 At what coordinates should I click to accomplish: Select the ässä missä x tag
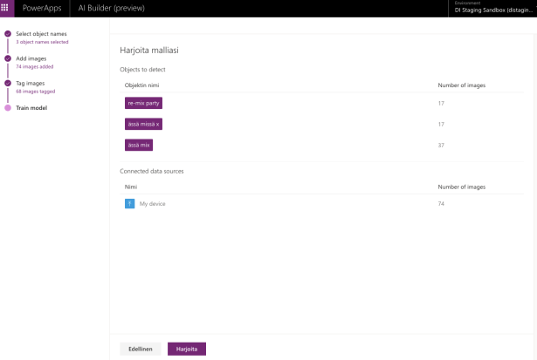coord(143,124)
